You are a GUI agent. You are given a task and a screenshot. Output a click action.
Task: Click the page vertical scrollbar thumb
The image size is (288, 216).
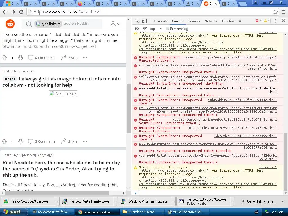(129, 109)
